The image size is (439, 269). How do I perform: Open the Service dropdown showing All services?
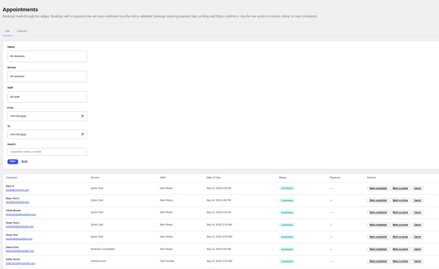[x=47, y=76]
